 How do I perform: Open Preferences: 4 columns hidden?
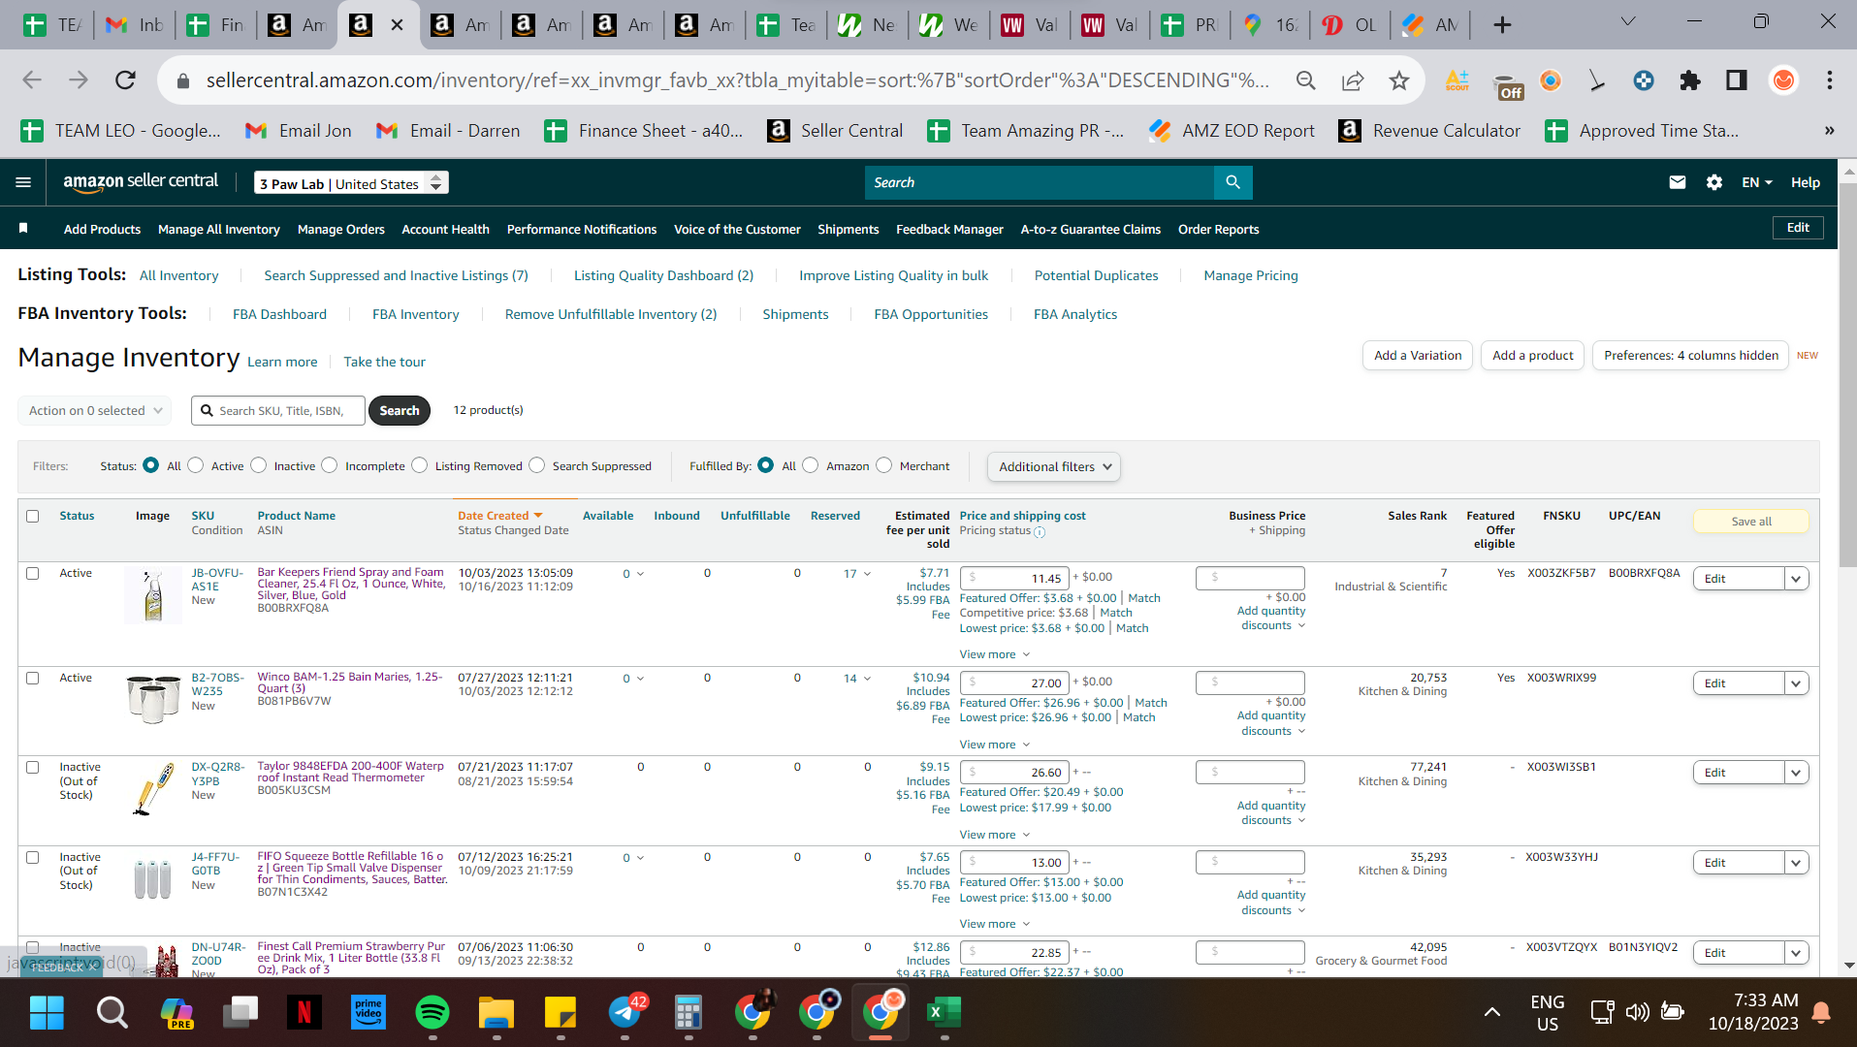[1690, 356]
